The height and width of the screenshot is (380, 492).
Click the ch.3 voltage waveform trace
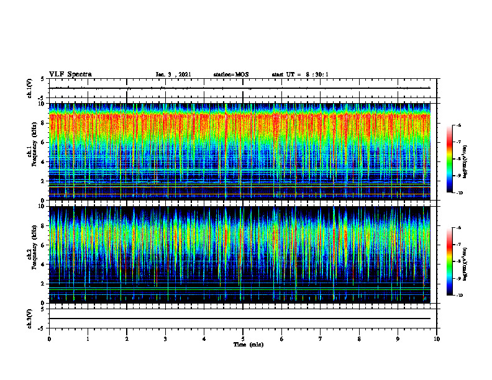(x=240, y=319)
